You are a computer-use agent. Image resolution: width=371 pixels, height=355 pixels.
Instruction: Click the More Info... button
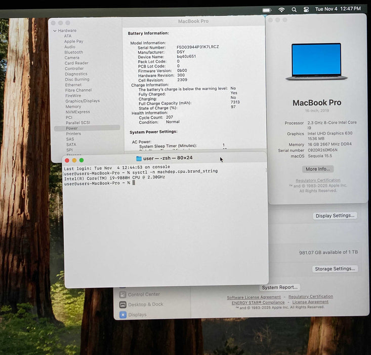coord(318,169)
